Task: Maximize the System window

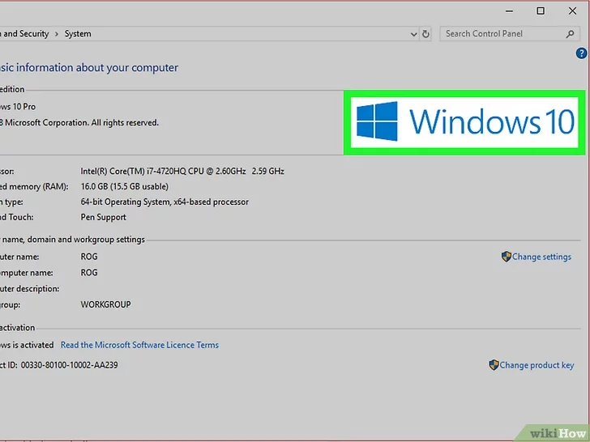Action: click(x=541, y=11)
